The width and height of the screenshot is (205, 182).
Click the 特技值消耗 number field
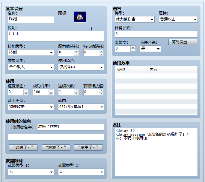[91, 53]
